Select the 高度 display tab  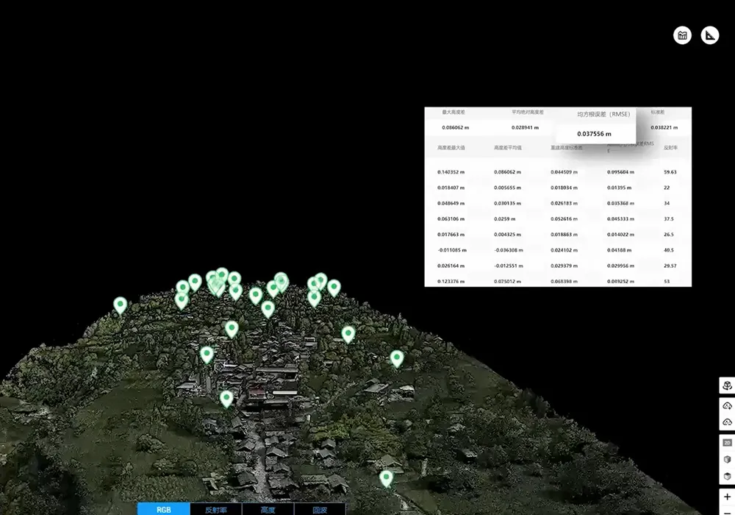268,509
